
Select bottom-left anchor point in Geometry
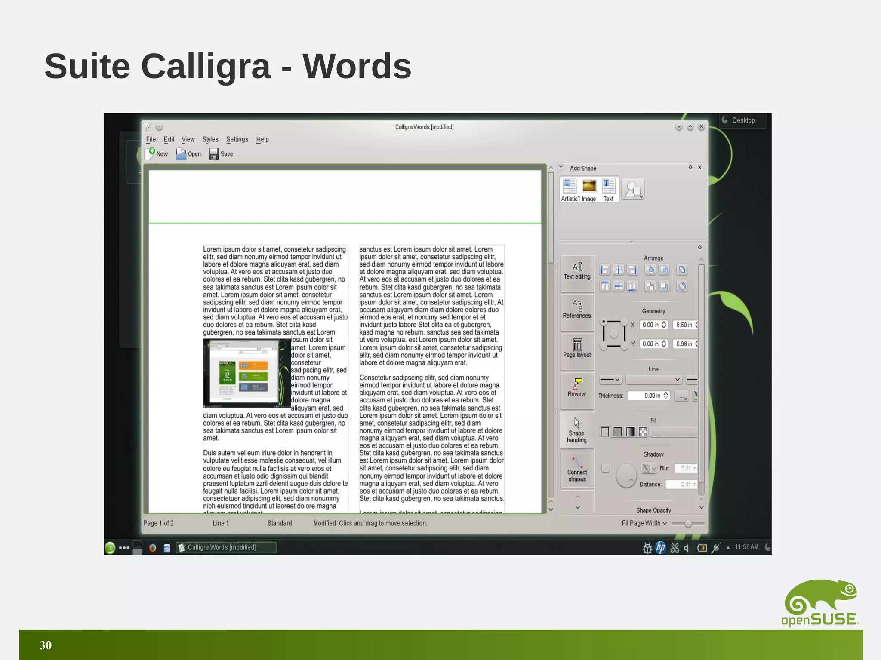click(604, 346)
